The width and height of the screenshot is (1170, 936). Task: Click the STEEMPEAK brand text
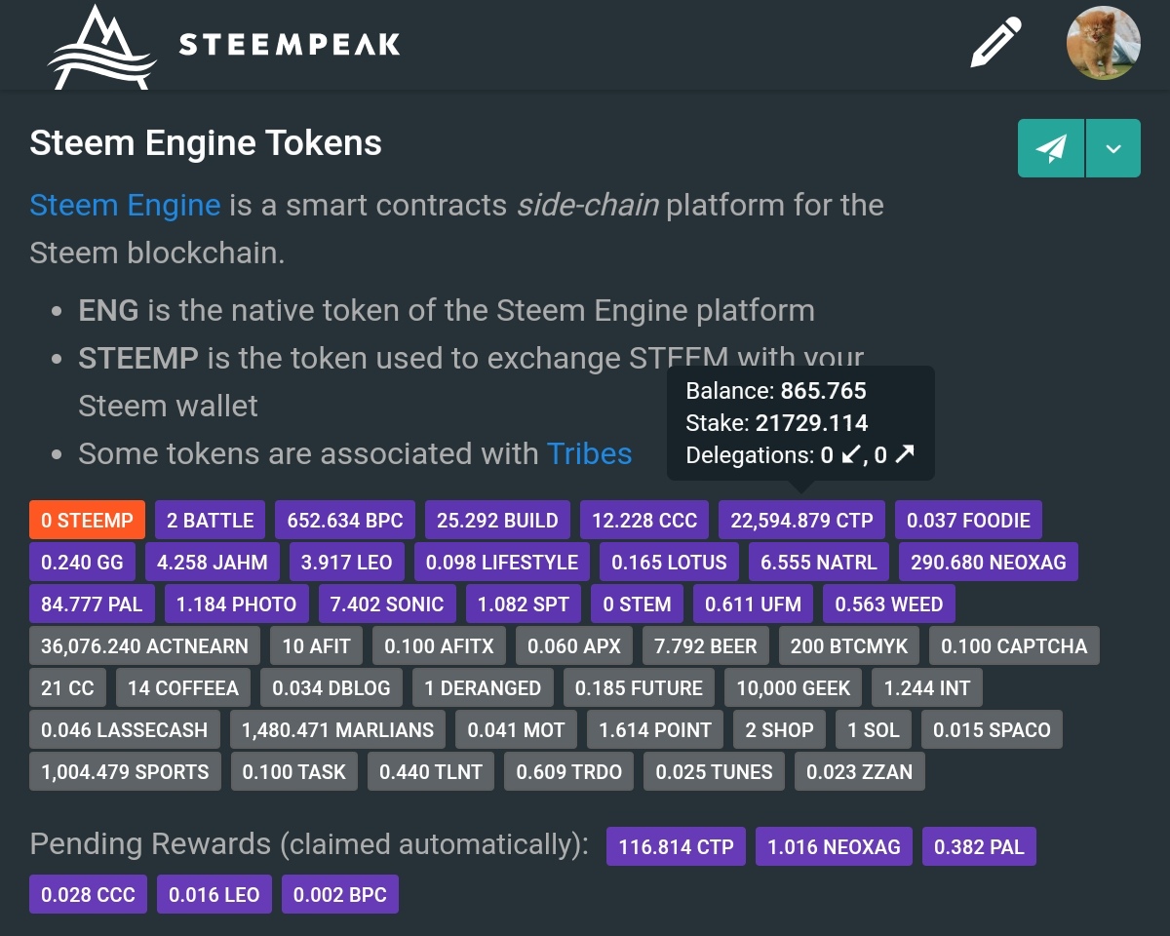[x=290, y=45]
